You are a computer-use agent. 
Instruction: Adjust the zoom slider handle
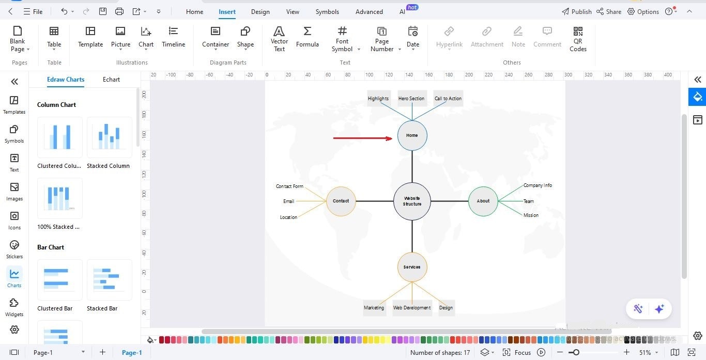pyautogui.click(x=576, y=352)
